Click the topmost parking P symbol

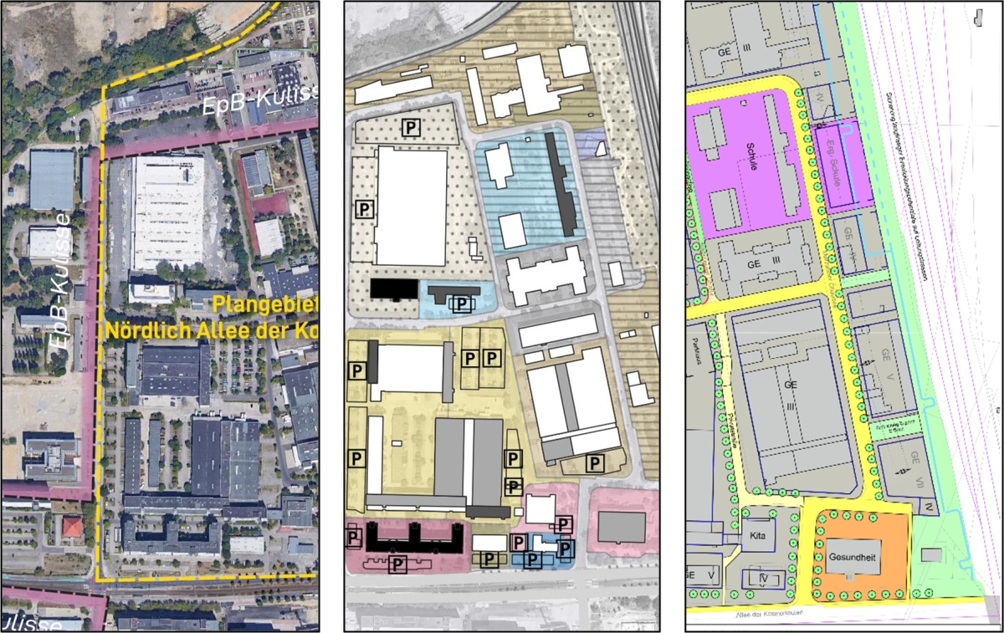411,127
